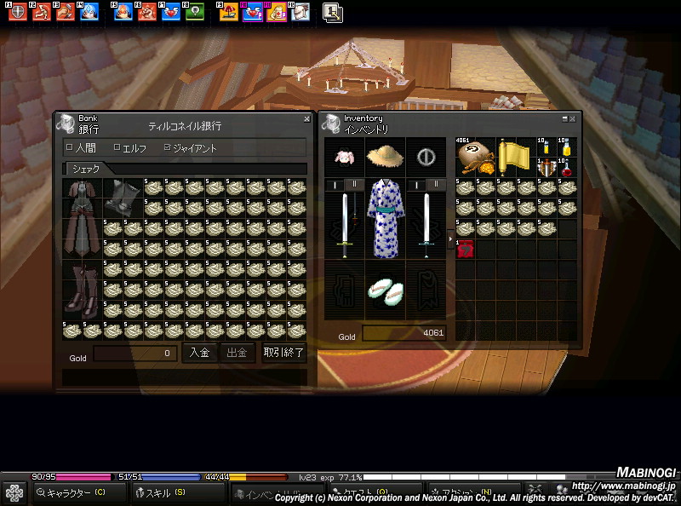Click the 出金 withdraw button

click(237, 352)
